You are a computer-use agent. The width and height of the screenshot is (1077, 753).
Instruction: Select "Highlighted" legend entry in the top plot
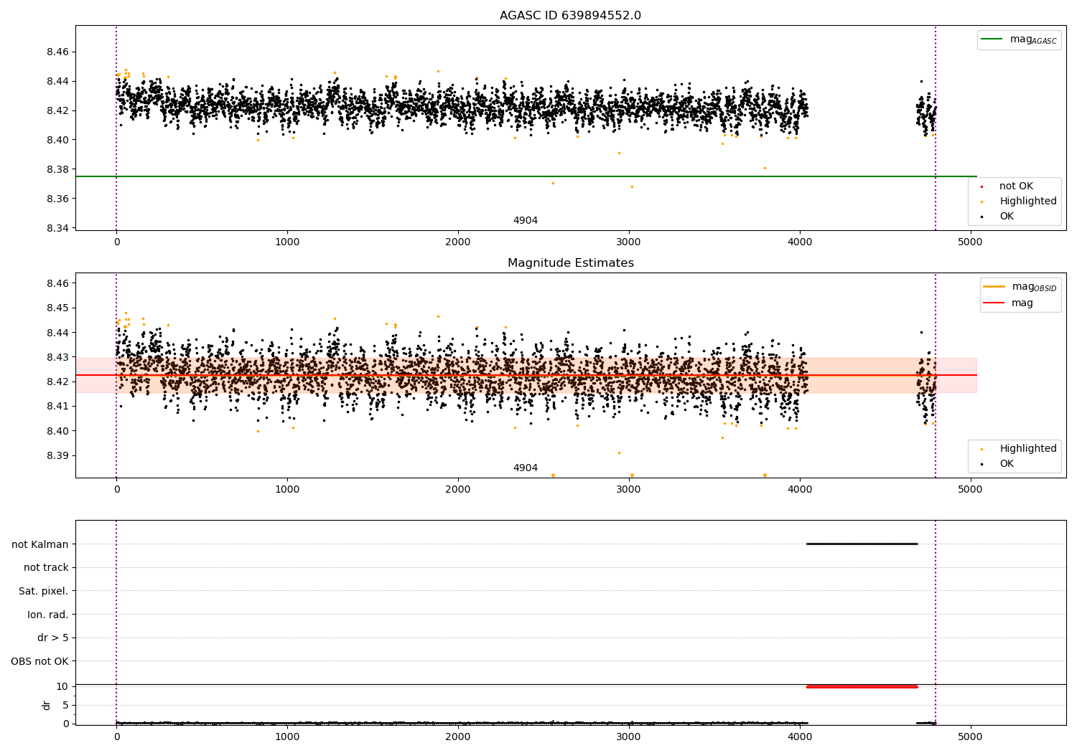click(x=1020, y=202)
